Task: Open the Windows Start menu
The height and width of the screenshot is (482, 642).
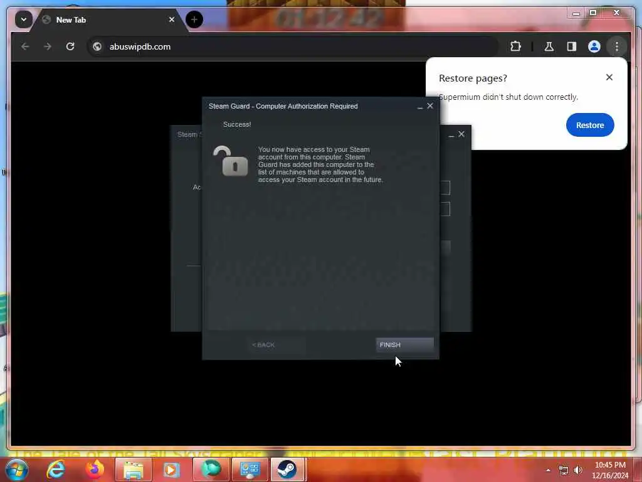Action: click(x=16, y=469)
